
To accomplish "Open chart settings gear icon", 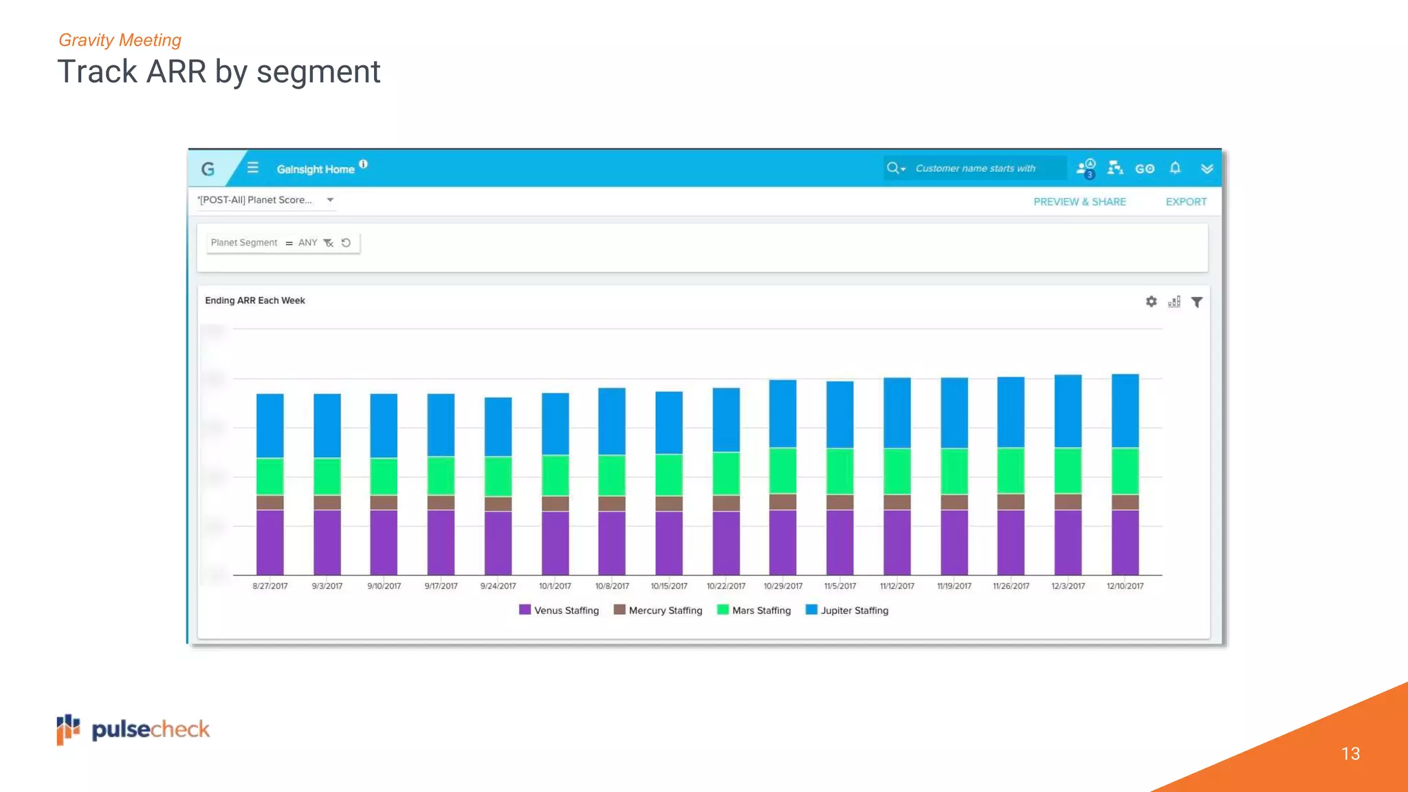I will coord(1152,302).
